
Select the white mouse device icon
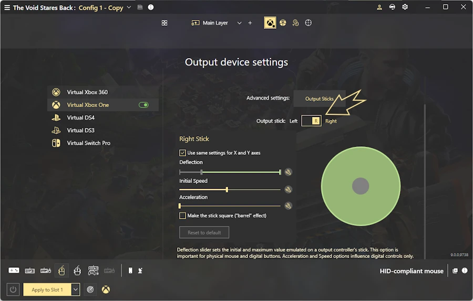(77, 271)
